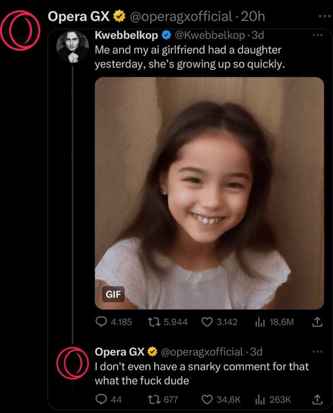Image resolution: width=333 pixels, height=413 pixels.
Task: Open view stats showing 263K views
Action: (260, 399)
